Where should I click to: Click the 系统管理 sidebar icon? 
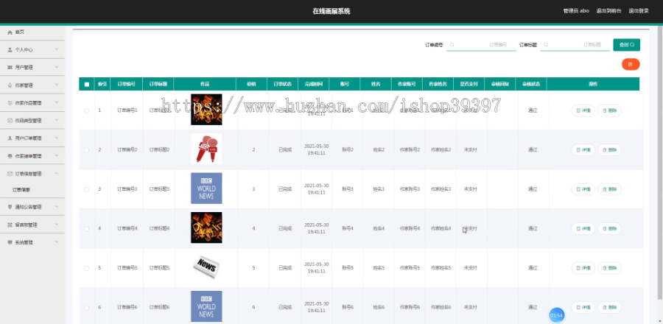(10, 242)
